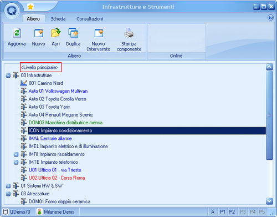Toggle the P4 status bar button
277x217 pixels.
click(253, 212)
